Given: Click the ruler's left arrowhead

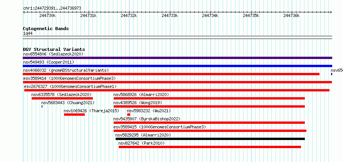Looking at the screenshot, I should click(24, 12).
